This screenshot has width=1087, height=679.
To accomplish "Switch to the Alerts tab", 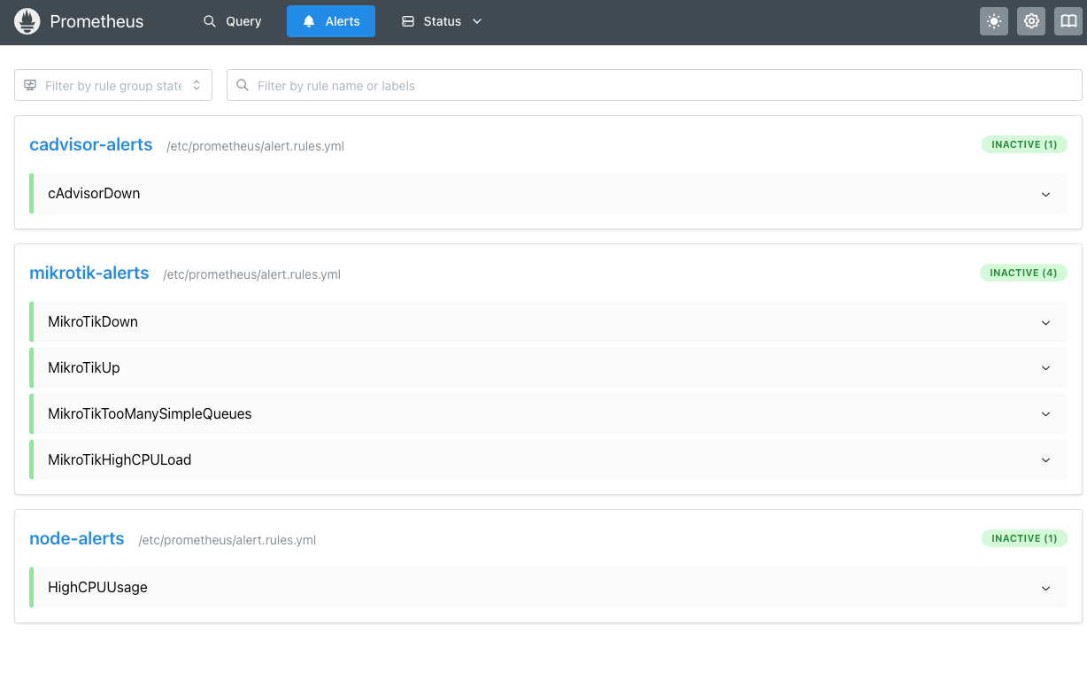I will click(331, 21).
